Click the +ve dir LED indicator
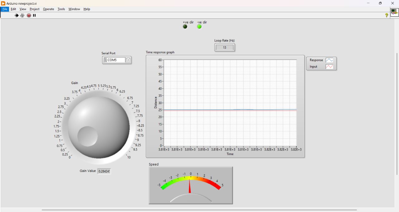Viewport: 399px width, 212px height. coord(185,27)
